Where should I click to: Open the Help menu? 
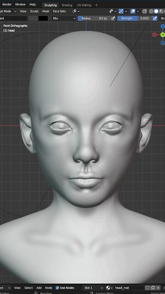(x=33, y=4)
